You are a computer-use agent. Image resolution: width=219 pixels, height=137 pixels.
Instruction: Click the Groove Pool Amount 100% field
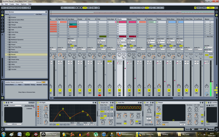[44, 82]
